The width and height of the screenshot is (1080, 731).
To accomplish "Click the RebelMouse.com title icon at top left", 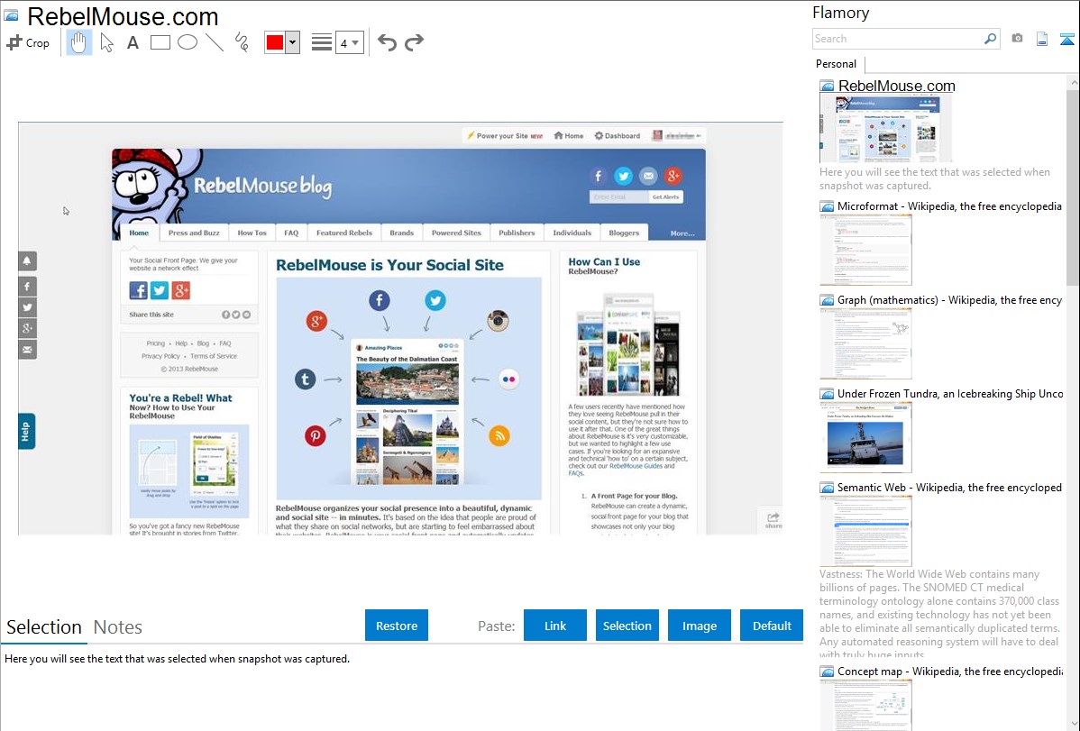I will tap(11, 15).
